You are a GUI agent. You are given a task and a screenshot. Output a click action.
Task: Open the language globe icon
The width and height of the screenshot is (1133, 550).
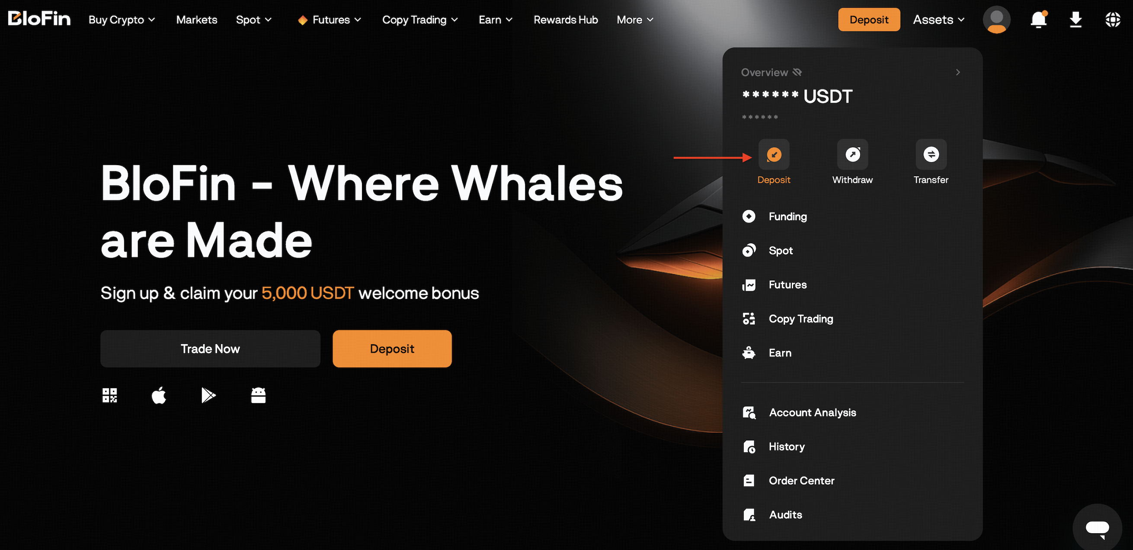click(x=1113, y=19)
